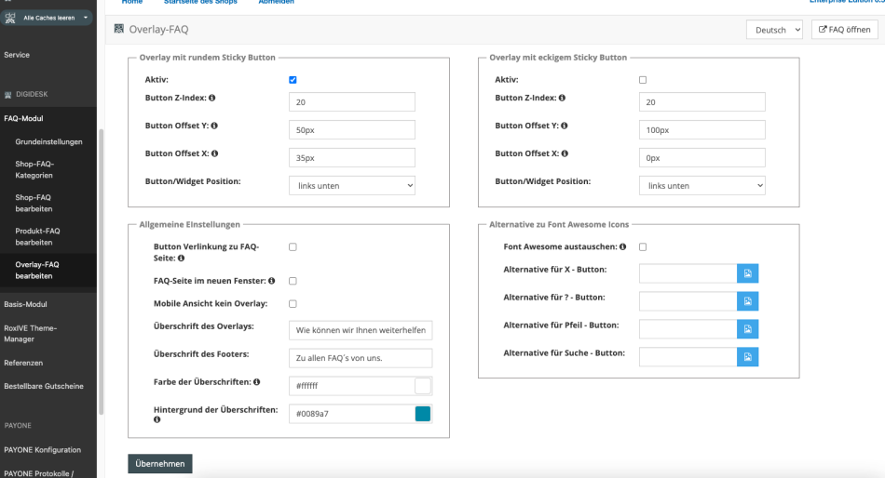Click info icon beside round Button Z-Index

point(211,98)
